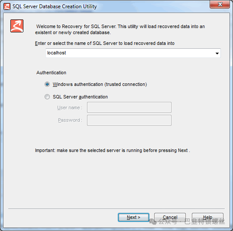Screen dimensions: 233x231
Task: Click the Important server running notice text
Action: click(113, 150)
